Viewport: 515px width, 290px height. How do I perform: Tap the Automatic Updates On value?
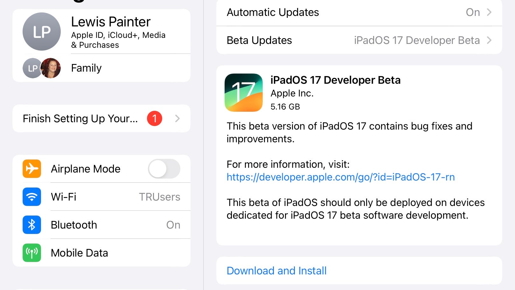[x=473, y=12]
